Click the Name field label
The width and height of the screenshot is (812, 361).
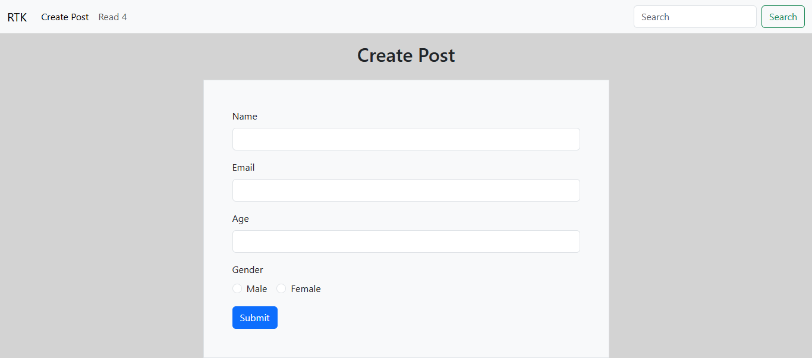coord(244,117)
